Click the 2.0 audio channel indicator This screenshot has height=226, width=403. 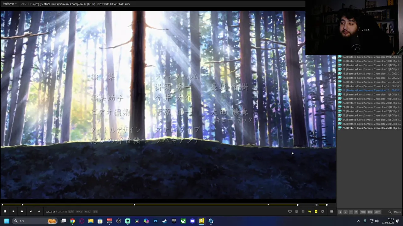(x=95, y=212)
